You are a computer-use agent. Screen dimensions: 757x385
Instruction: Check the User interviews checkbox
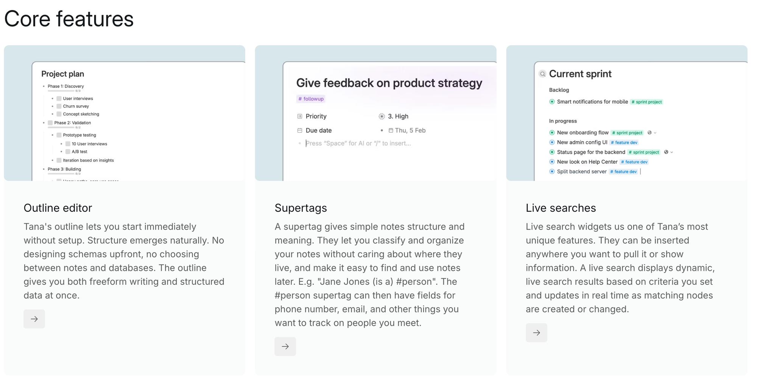[x=59, y=98]
